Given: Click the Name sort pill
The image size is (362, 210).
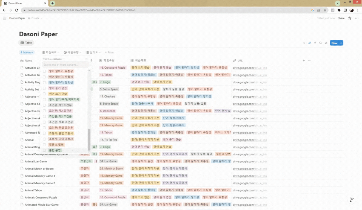Looking at the screenshot, I should [27, 52].
